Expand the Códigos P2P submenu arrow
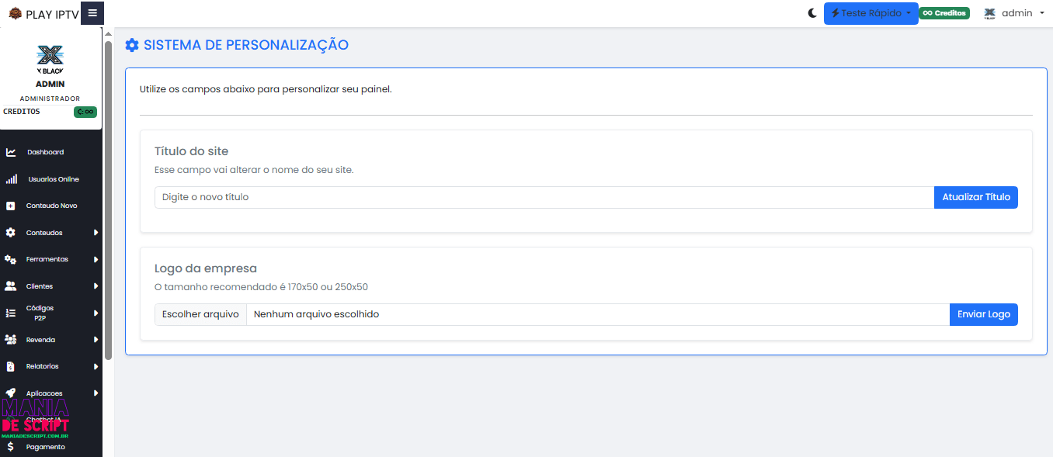 (96, 313)
